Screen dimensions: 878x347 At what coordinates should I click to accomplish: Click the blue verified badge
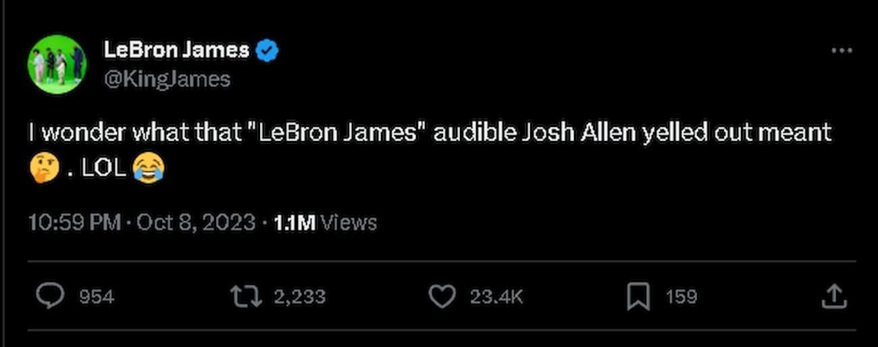click(269, 50)
